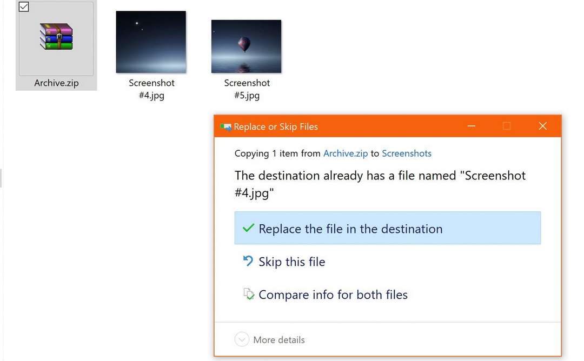The height and width of the screenshot is (361, 584).
Task: Open the Archive.zip source link
Action: [345, 153]
